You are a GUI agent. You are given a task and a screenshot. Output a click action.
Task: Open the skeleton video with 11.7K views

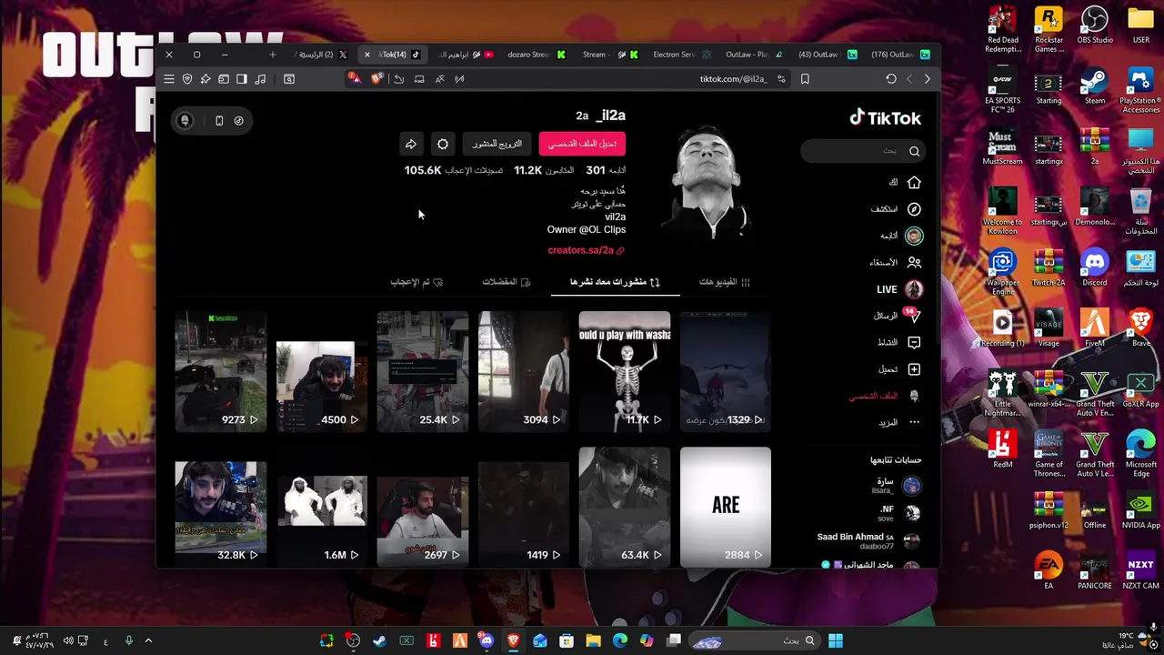625,371
